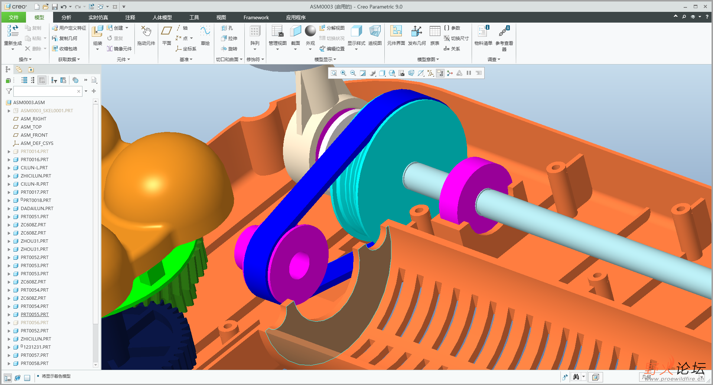Open saved orientations cube in graphics toolbar

coord(392,73)
